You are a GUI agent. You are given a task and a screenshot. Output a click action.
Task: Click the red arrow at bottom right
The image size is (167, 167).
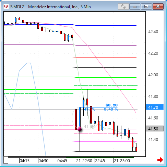(x=160, y=160)
